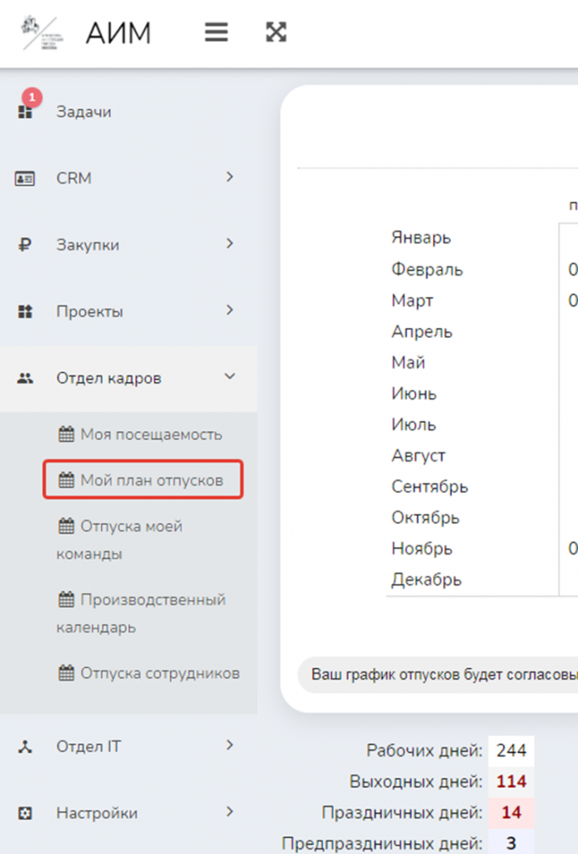Click the Отдел кадров people icon
This screenshot has width=578, height=854.
[x=25, y=379]
